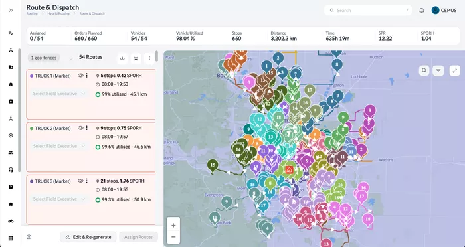Open Select Field Executive for TRUCK 2
Image resolution: width=465 pixels, height=247 pixels.
pyautogui.click(x=59, y=146)
